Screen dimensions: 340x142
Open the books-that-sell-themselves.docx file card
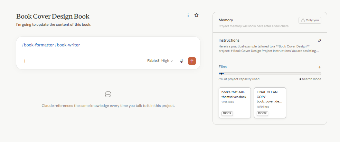(x=235, y=103)
